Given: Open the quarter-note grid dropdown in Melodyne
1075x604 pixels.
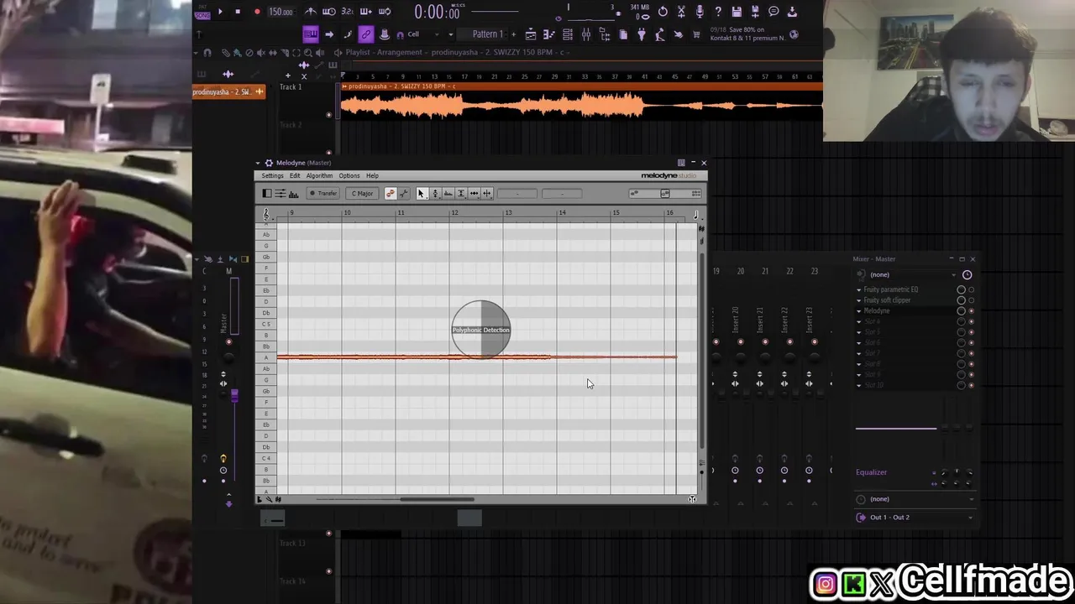Looking at the screenshot, I should [697, 215].
